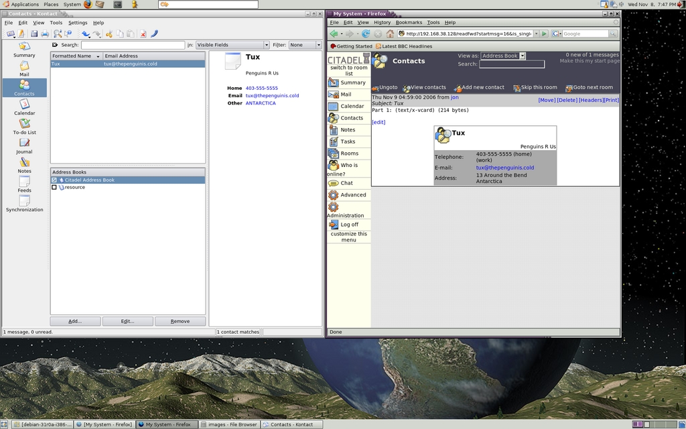686x429 pixels.
Task: Click the Firefox Home button
Action: click(390, 34)
